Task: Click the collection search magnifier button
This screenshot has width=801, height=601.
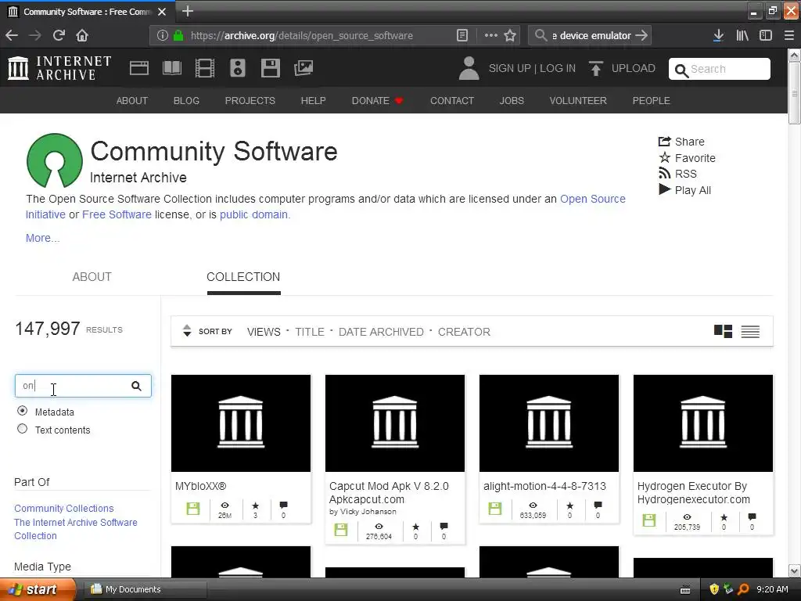Action: pos(136,386)
